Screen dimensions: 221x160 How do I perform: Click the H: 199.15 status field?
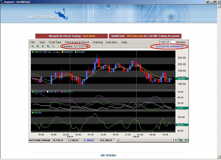58,140
